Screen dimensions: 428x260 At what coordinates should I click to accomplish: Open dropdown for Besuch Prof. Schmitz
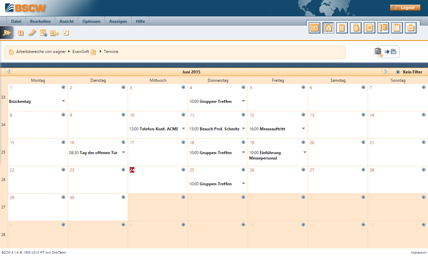coord(243,128)
